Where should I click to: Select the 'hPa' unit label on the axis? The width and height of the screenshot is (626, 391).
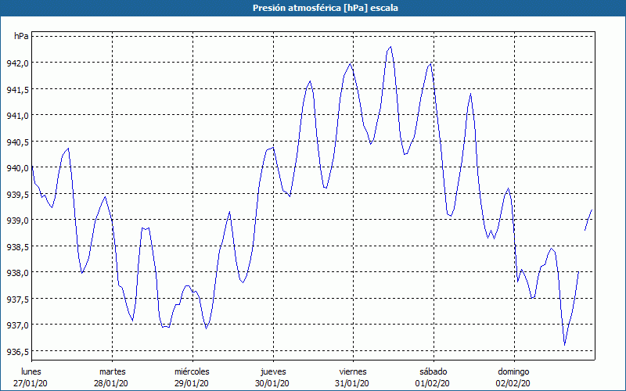pos(21,36)
